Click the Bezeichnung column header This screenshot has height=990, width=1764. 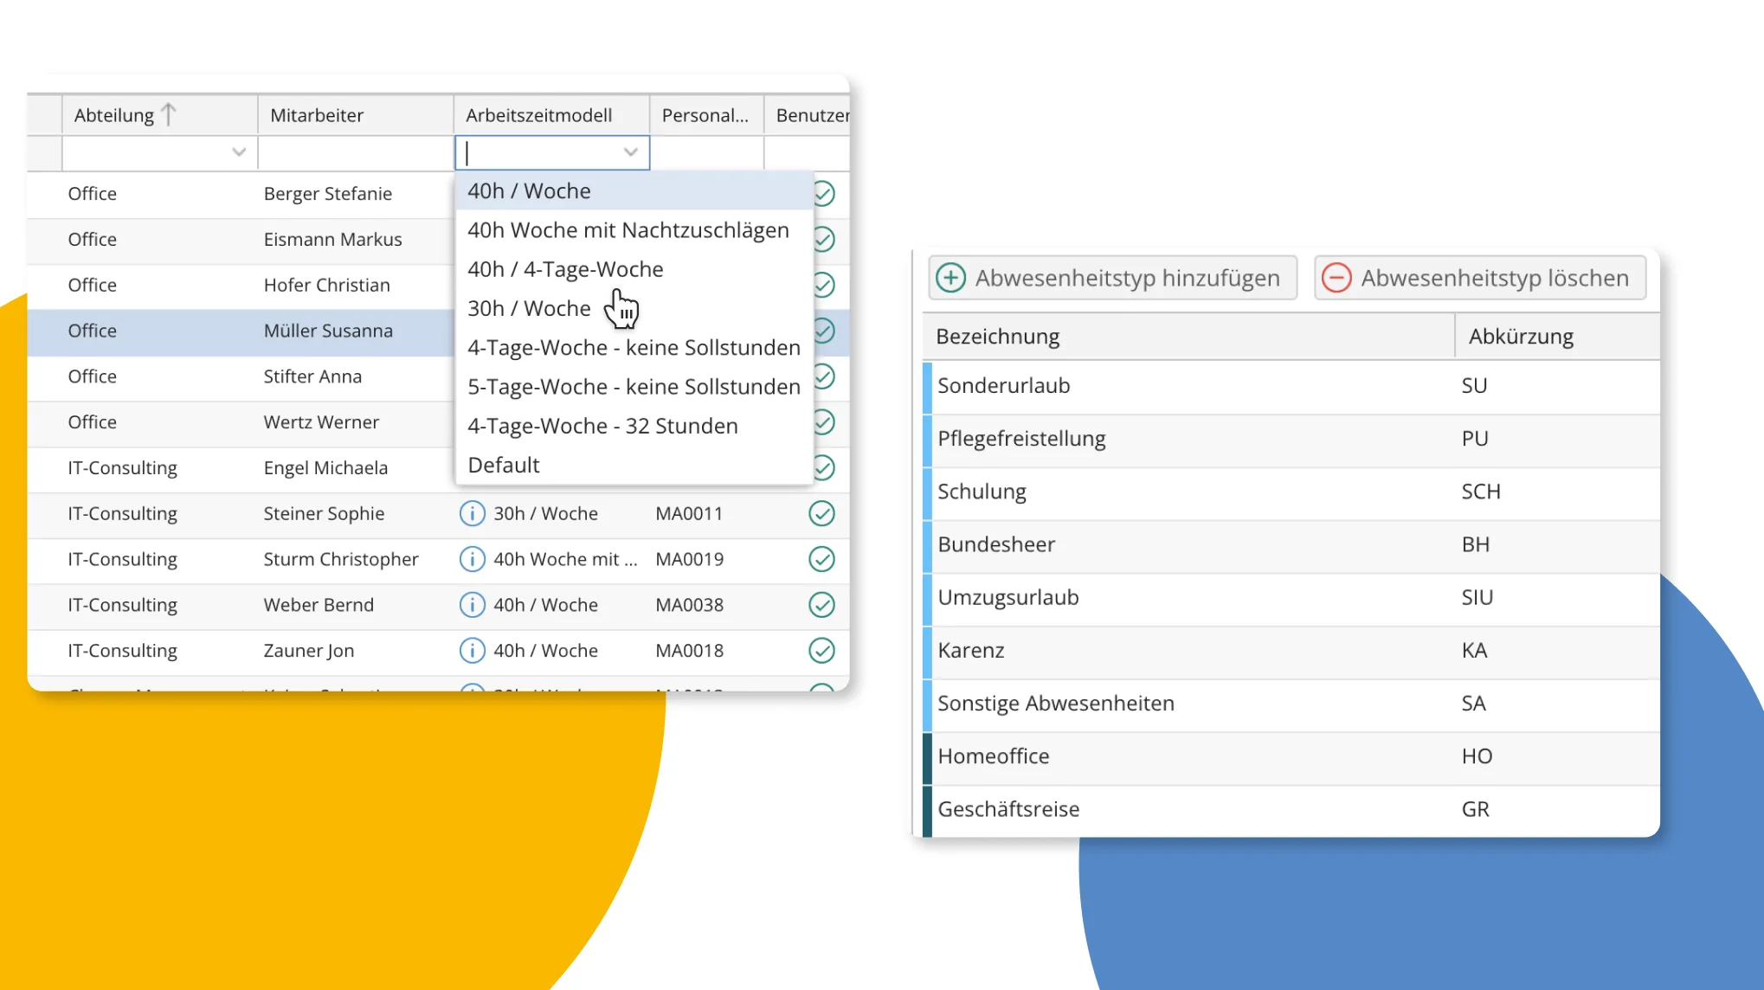coord(1188,336)
